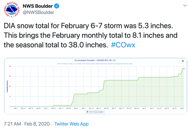Click the @NWSBoulder handle
The width and height of the screenshot is (189, 128).
[x=38, y=12]
